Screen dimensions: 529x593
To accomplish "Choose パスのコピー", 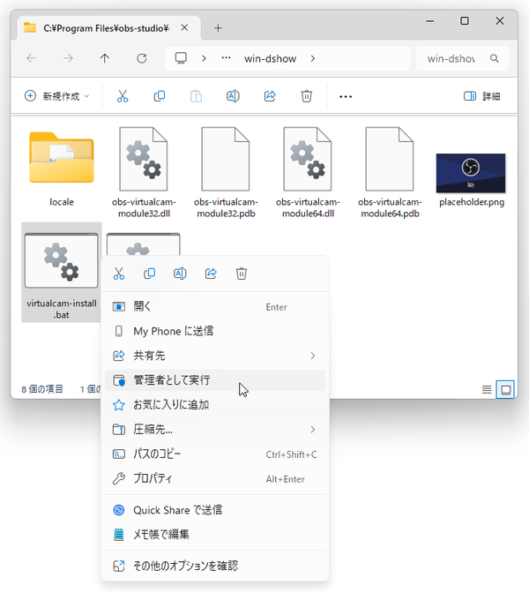I will click(214, 454).
